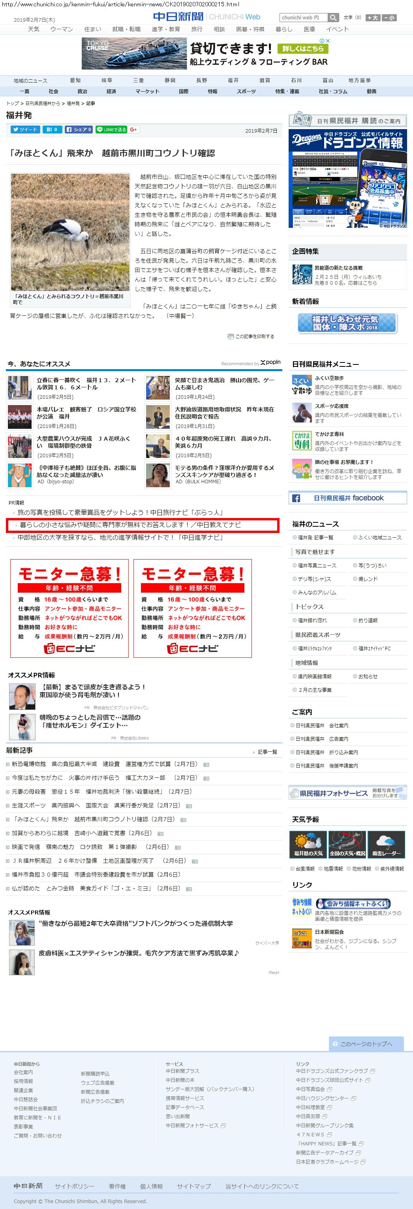Select the 社会 news category
The image size is (413, 1209).
point(54,91)
